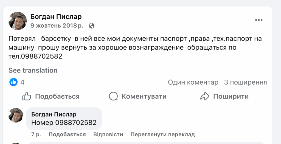Show who reacted via the count 4
This screenshot has height=144, width=281.
point(22,82)
